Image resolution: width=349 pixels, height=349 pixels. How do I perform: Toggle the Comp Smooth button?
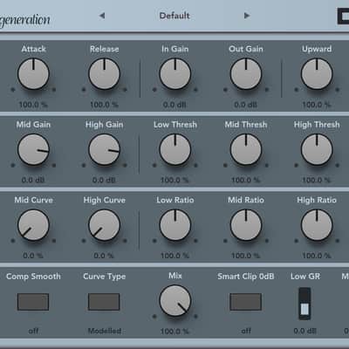[33, 302]
